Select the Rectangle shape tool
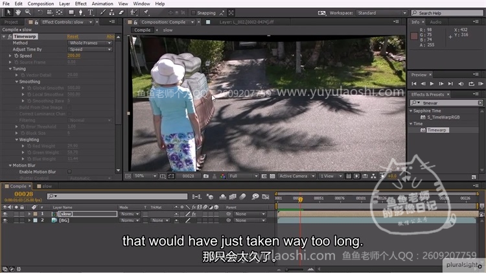Image resolution: width=486 pixels, height=273 pixels. (x=71, y=12)
